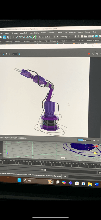Click move manipulator center square handle
The width and height of the screenshot is (101, 220).
pyautogui.click(x=85, y=148)
